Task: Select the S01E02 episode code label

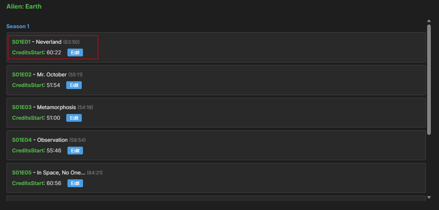Action: 21,75
